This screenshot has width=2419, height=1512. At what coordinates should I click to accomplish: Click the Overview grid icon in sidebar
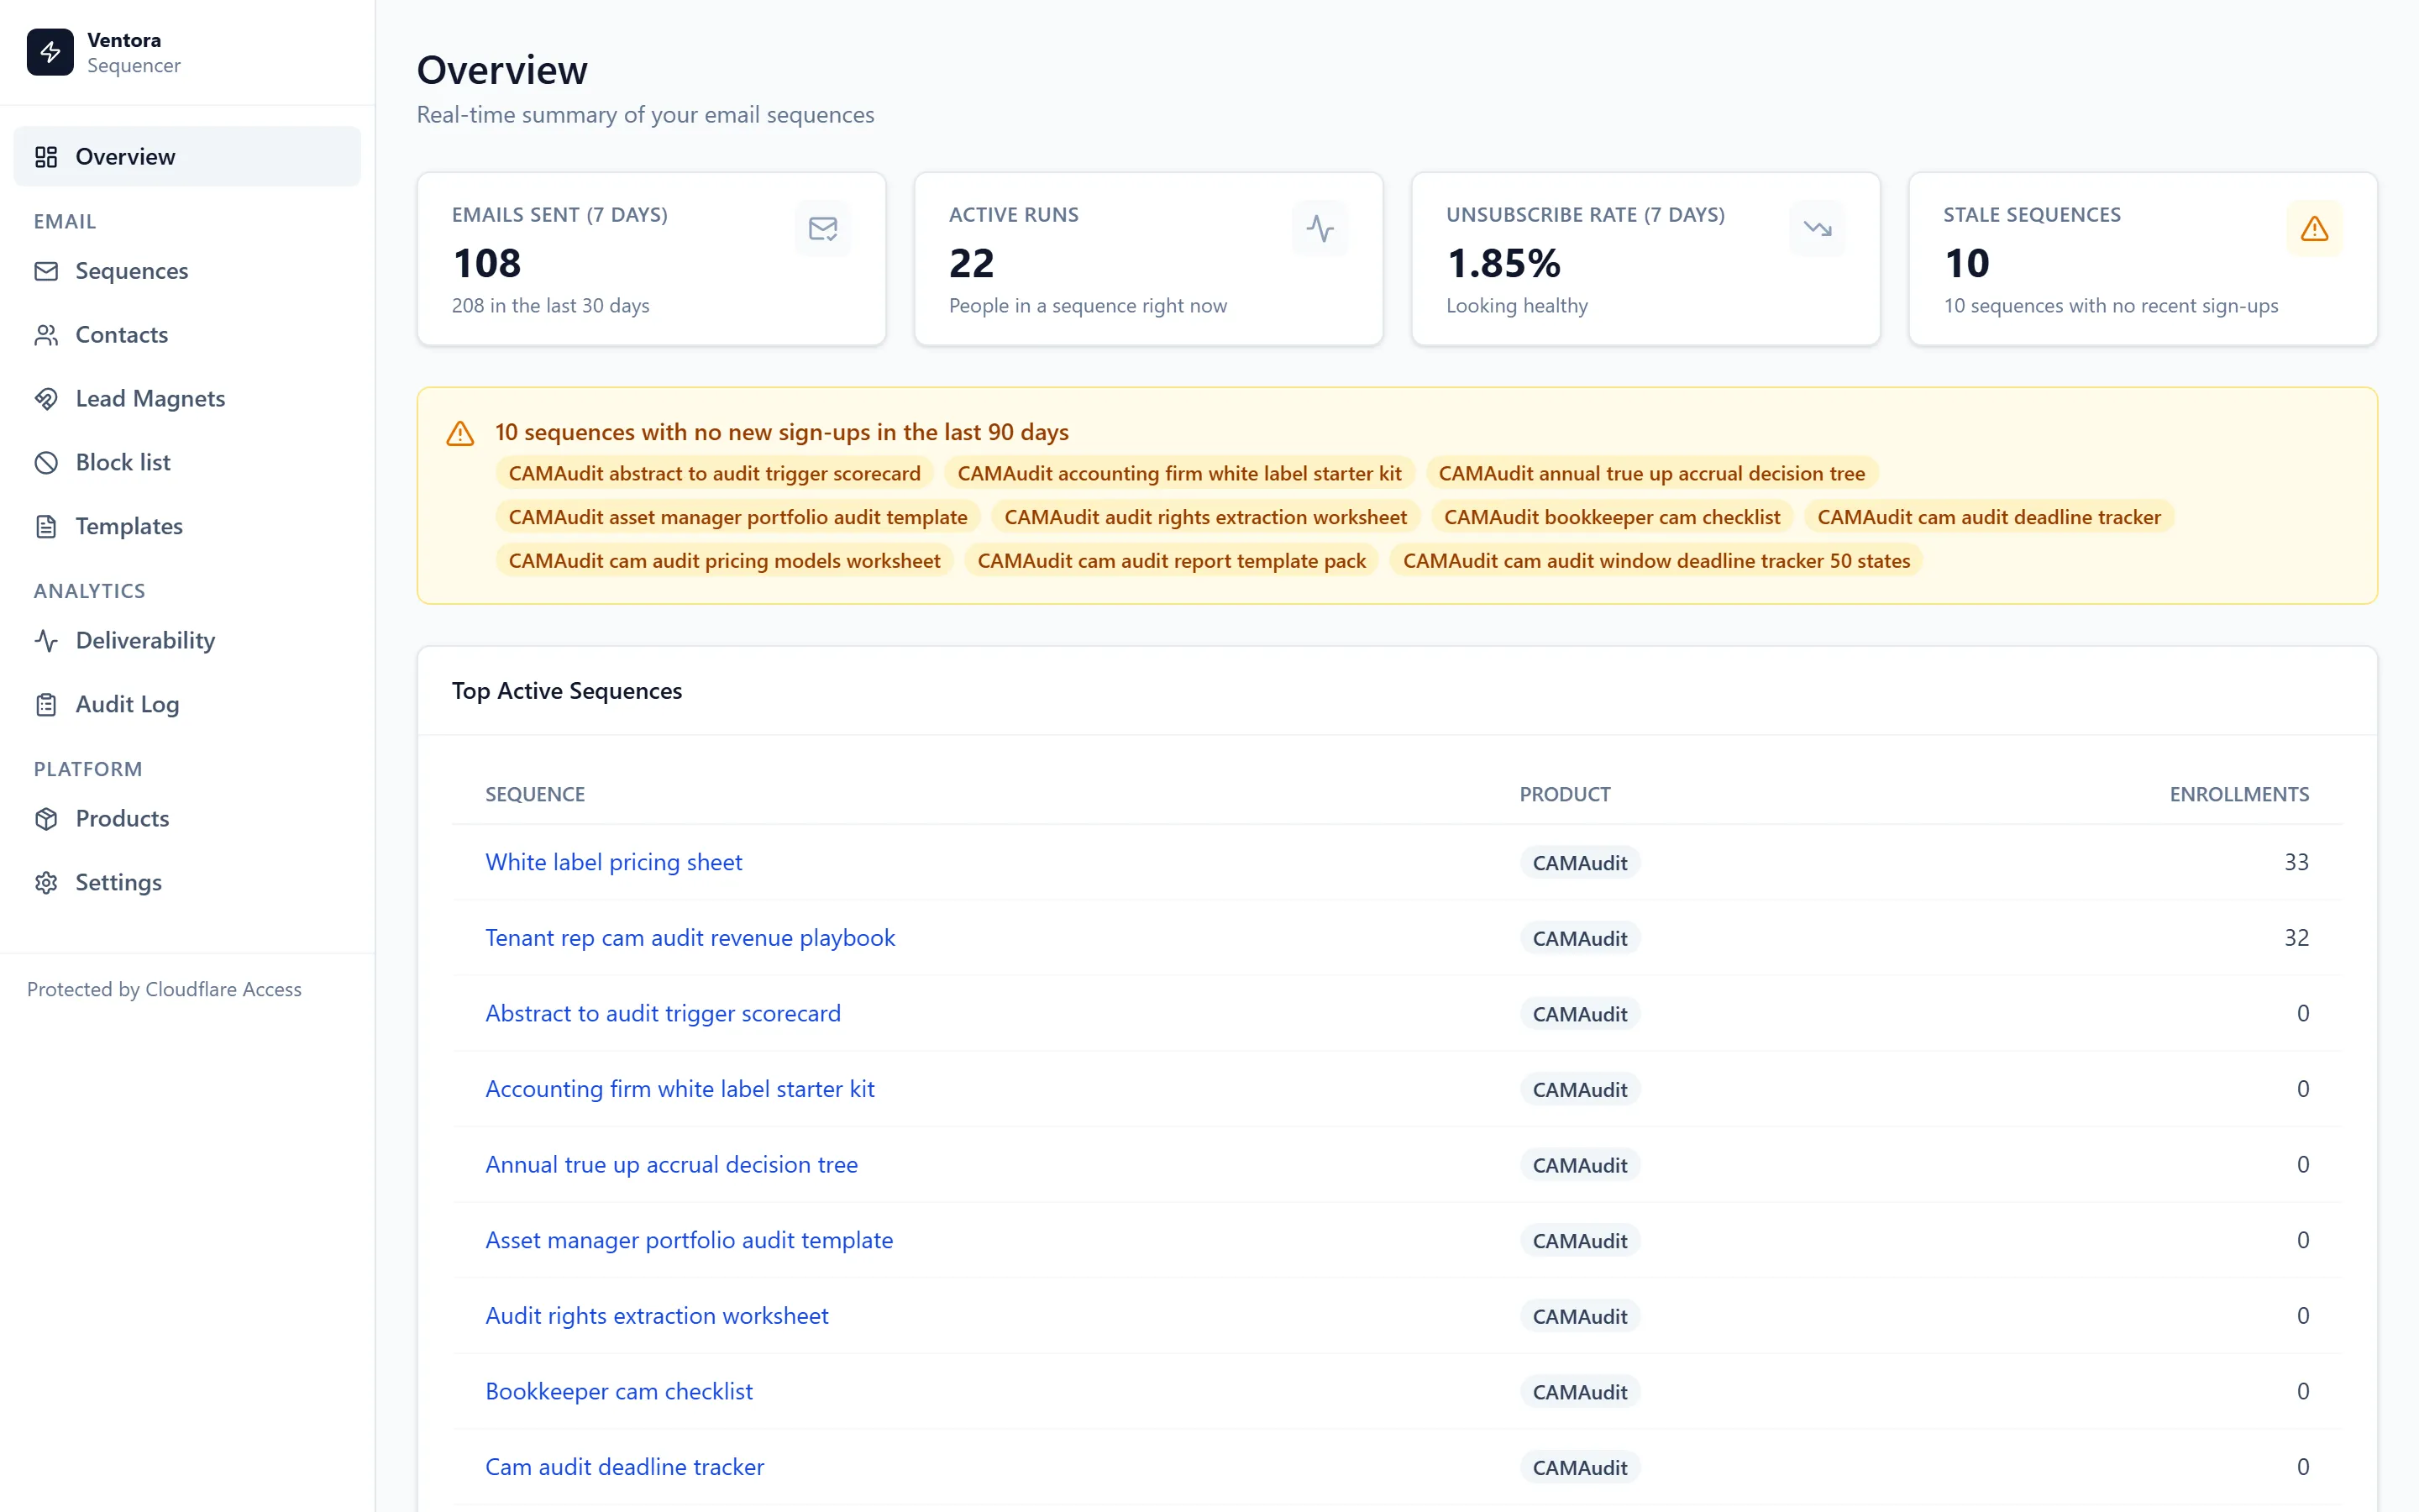pos(46,157)
